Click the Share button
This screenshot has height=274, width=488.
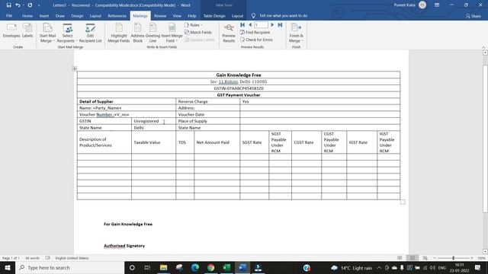click(x=474, y=16)
